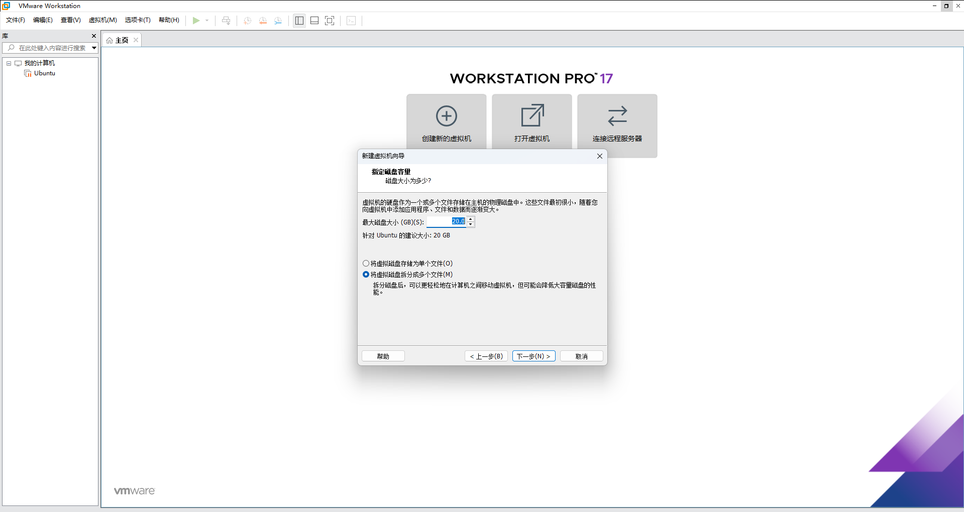Open the 选项卡(T) menu
Viewport: 964px width, 512px height.
pyautogui.click(x=138, y=20)
